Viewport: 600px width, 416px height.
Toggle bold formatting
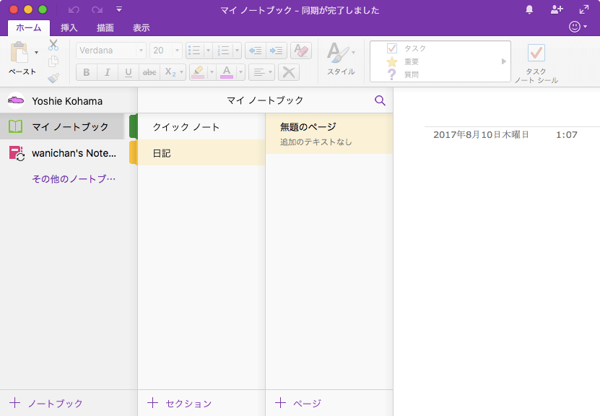(x=87, y=72)
